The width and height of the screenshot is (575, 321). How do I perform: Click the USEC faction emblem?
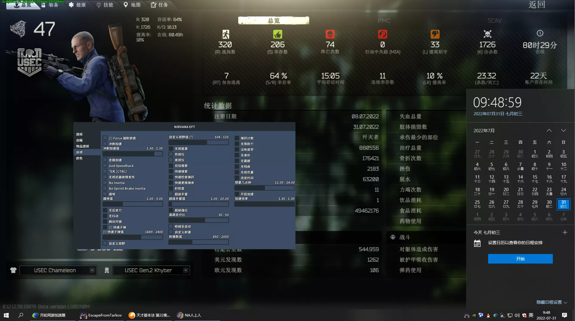(x=29, y=61)
